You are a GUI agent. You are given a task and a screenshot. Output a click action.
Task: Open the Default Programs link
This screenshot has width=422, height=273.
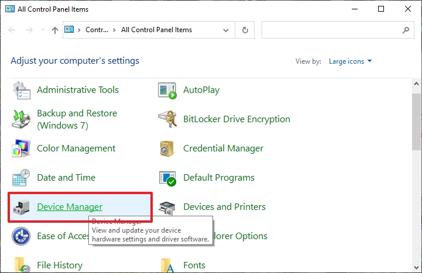pos(219,178)
